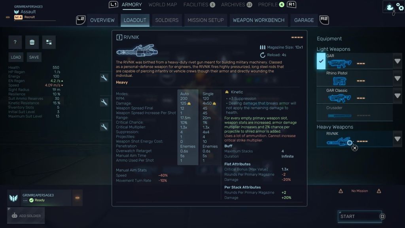Click the SAVE loadout button
The width and height of the screenshot is (405, 228).
click(34, 57)
